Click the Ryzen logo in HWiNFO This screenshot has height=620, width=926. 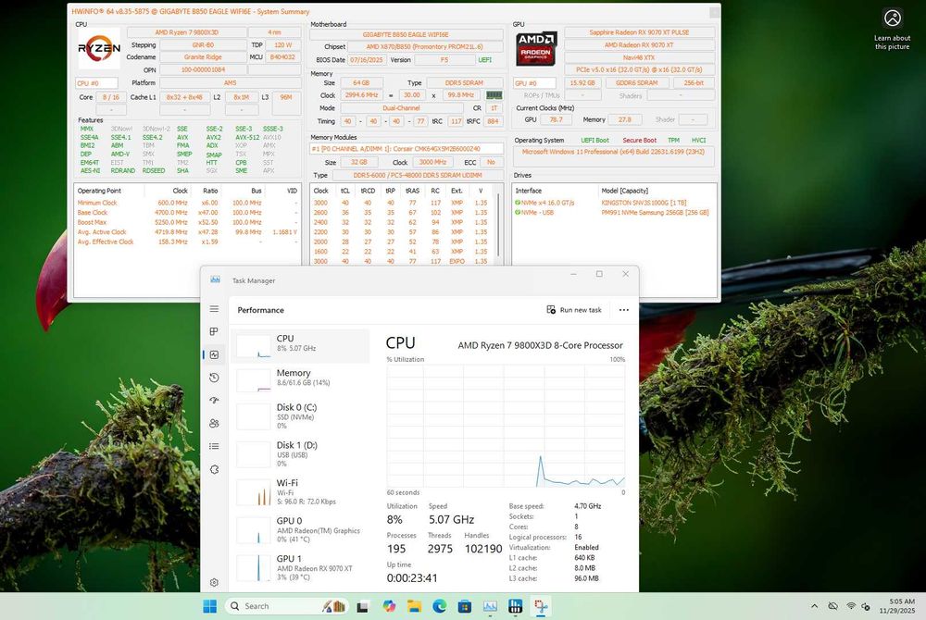pos(99,48)
